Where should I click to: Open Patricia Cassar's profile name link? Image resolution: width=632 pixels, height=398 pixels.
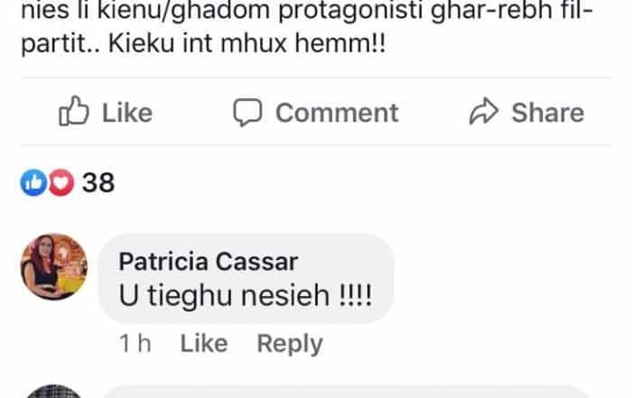[x=208, y=262]
